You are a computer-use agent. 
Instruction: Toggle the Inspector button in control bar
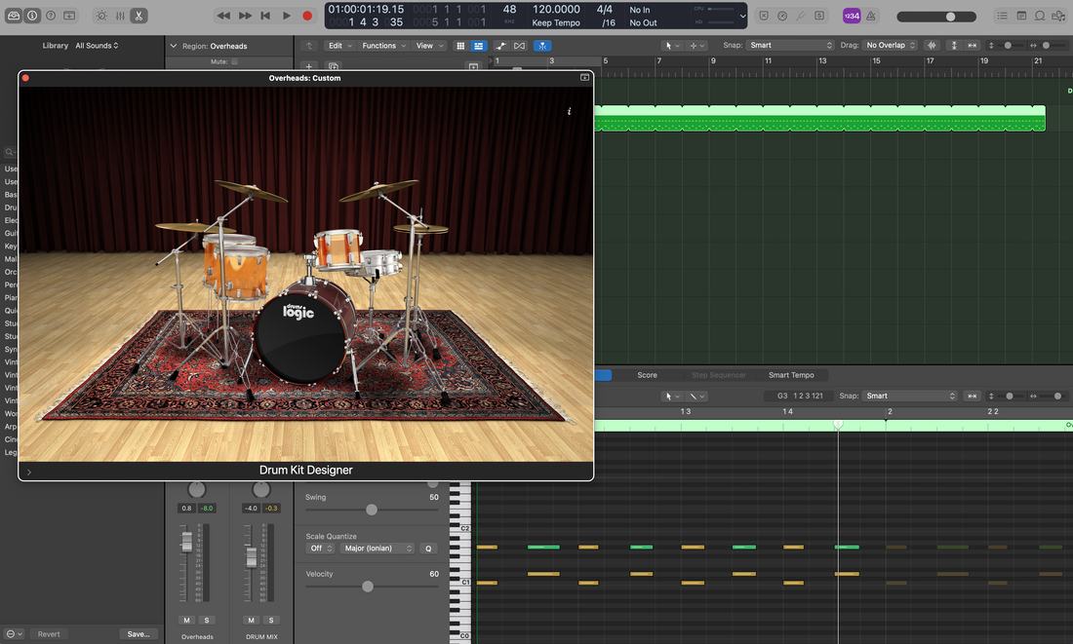[x=32, y=16]
